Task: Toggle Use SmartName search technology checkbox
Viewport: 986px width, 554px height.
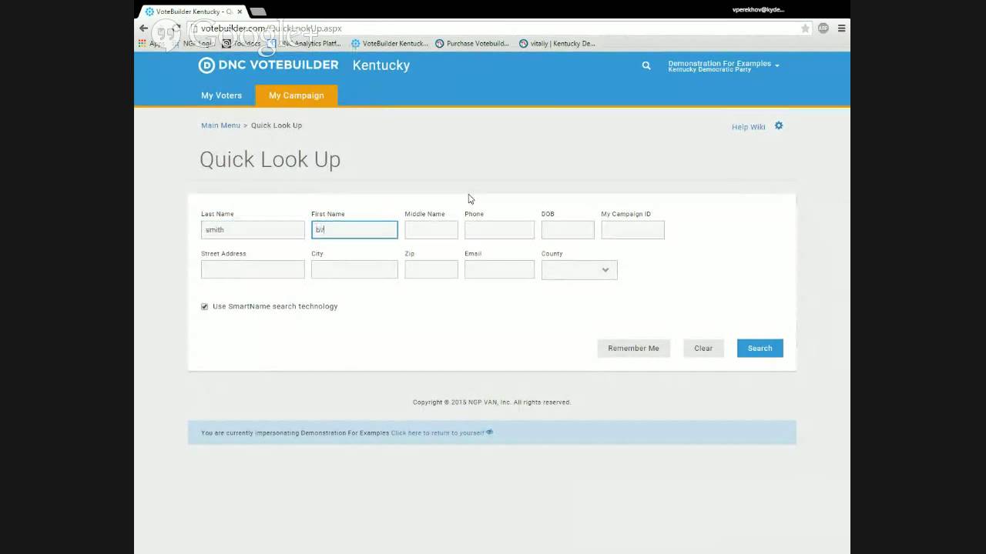Action: click(x=204, y=306)
